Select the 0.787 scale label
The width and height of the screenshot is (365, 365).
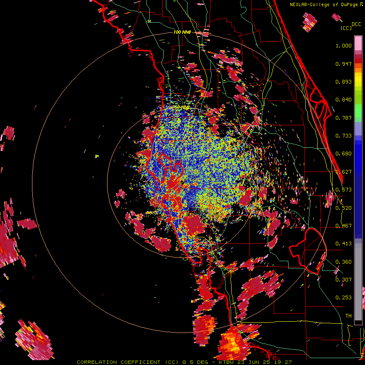[x=344, y=118]
